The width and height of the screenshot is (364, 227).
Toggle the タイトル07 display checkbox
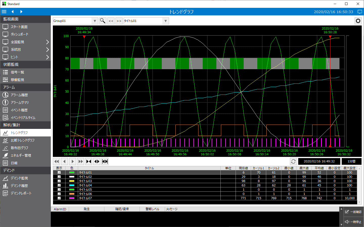(x=59, y=198)
